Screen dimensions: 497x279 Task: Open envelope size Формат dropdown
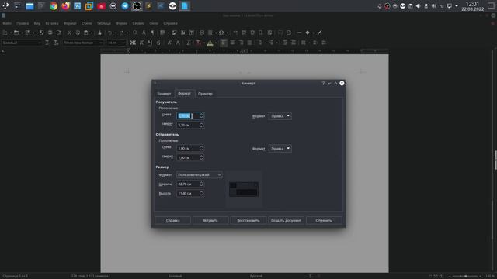click(199, 174)
